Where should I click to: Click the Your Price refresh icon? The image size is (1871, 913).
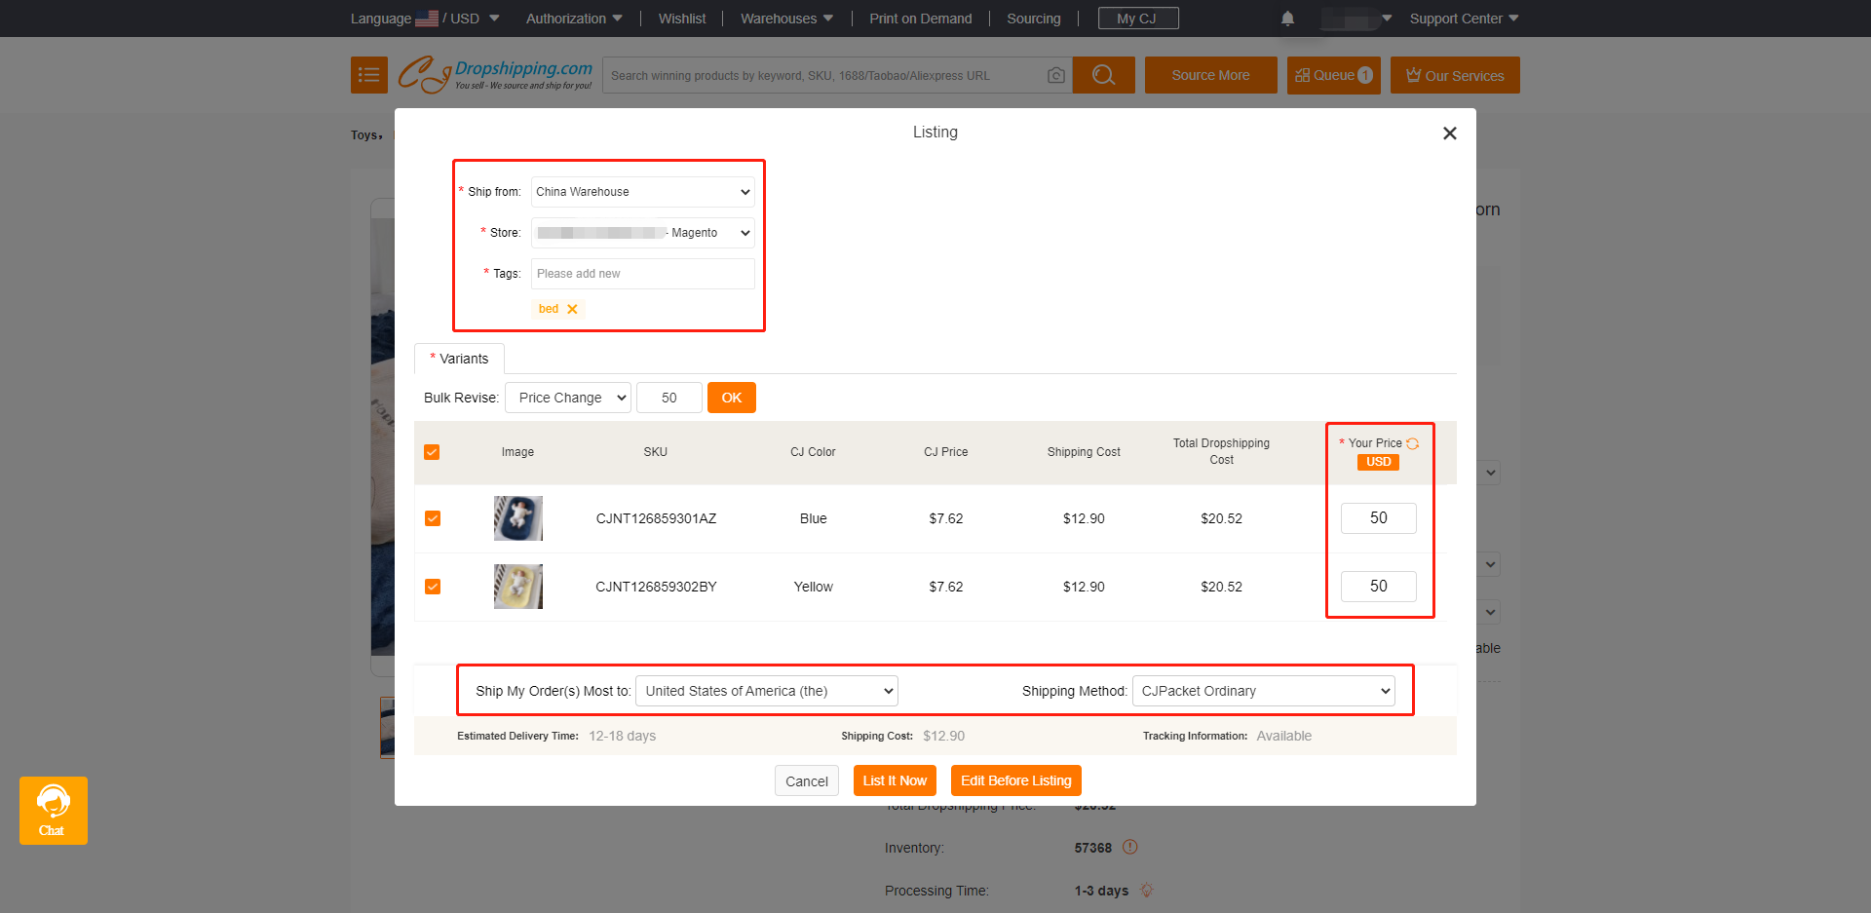tap(1412, 443)
